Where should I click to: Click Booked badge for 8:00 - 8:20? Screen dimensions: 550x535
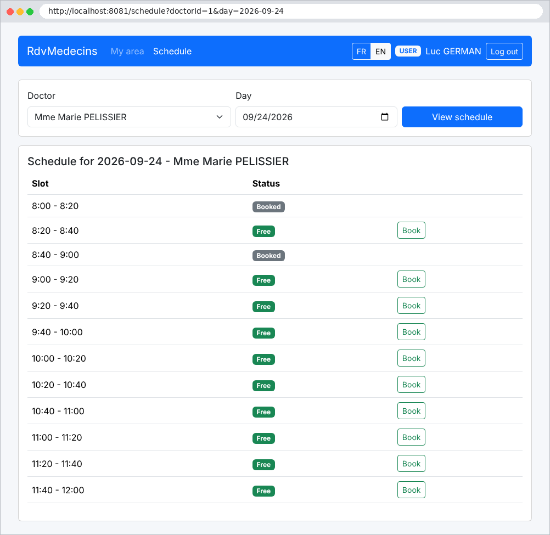point(268,207)
